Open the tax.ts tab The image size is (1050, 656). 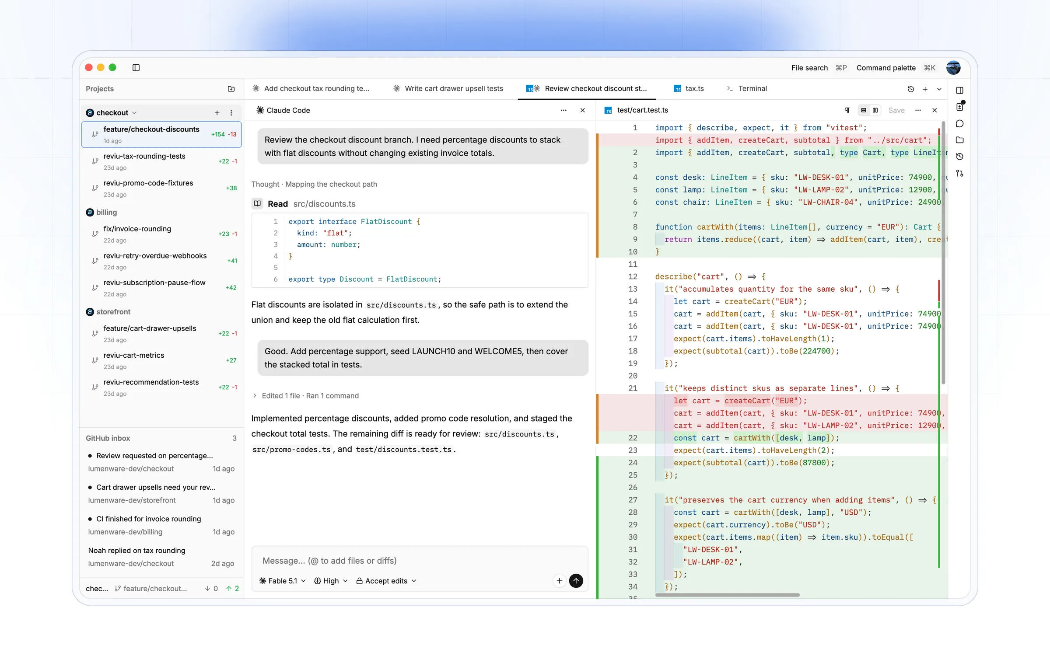[x=689, y=88]
